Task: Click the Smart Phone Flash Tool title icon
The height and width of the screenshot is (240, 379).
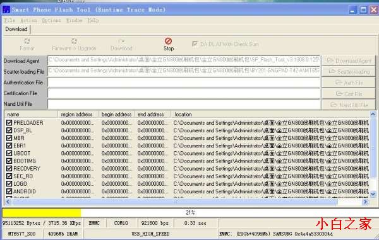Action: coord(6,10)
